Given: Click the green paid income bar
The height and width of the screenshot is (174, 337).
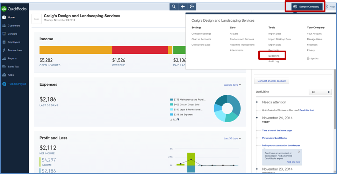Looking at the screenshot, I should click(x=179, y=50).
